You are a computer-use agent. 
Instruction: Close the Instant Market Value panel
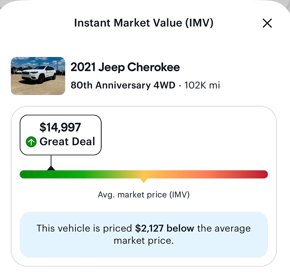(x=267, y=23)
